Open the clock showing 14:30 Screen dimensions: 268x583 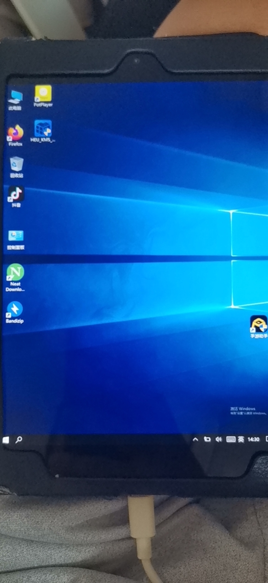[253, 440]
